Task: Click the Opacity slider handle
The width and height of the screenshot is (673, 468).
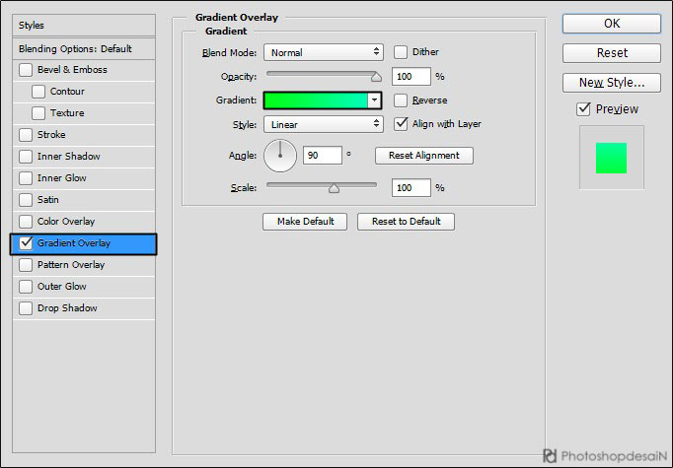Action: click(376, 76)
